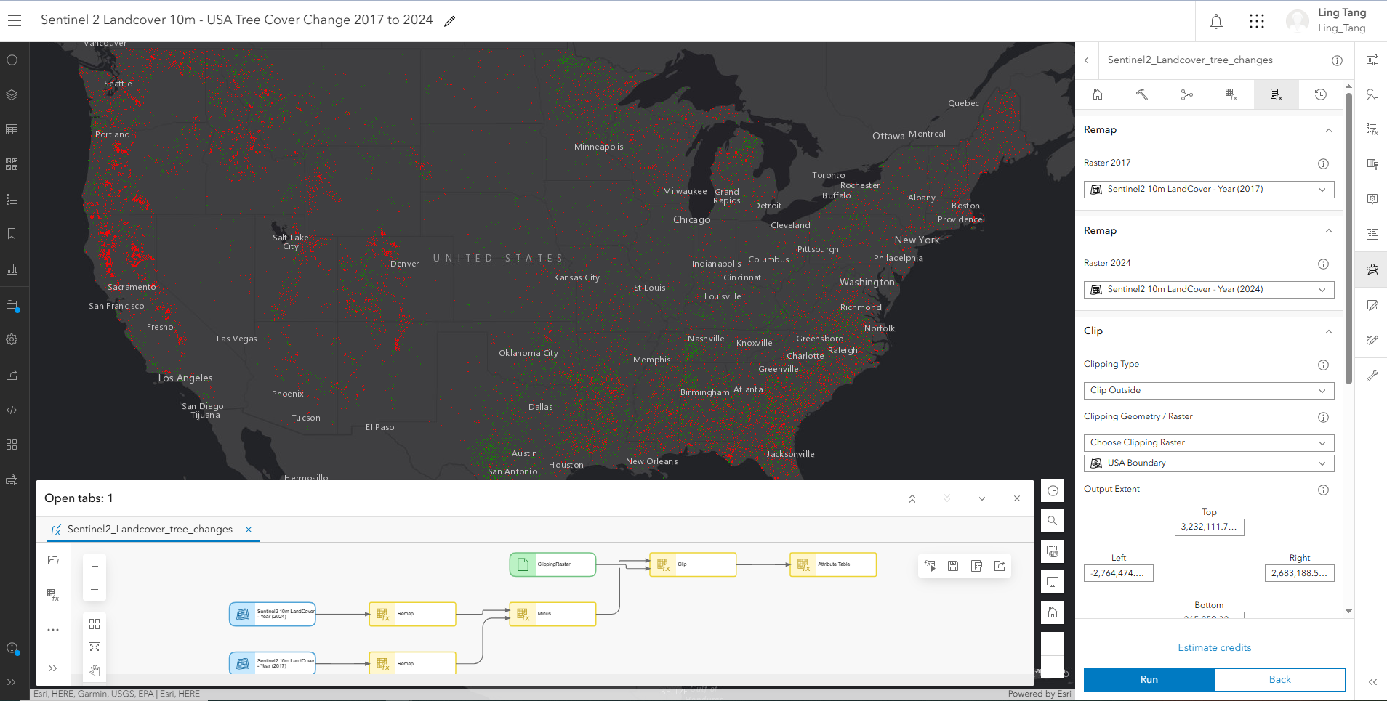
Task: Open the Clipping Type dropdown
Action: point(1209,391)
